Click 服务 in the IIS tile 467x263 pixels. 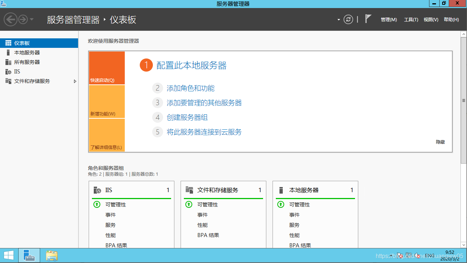(x=111, y=225)
